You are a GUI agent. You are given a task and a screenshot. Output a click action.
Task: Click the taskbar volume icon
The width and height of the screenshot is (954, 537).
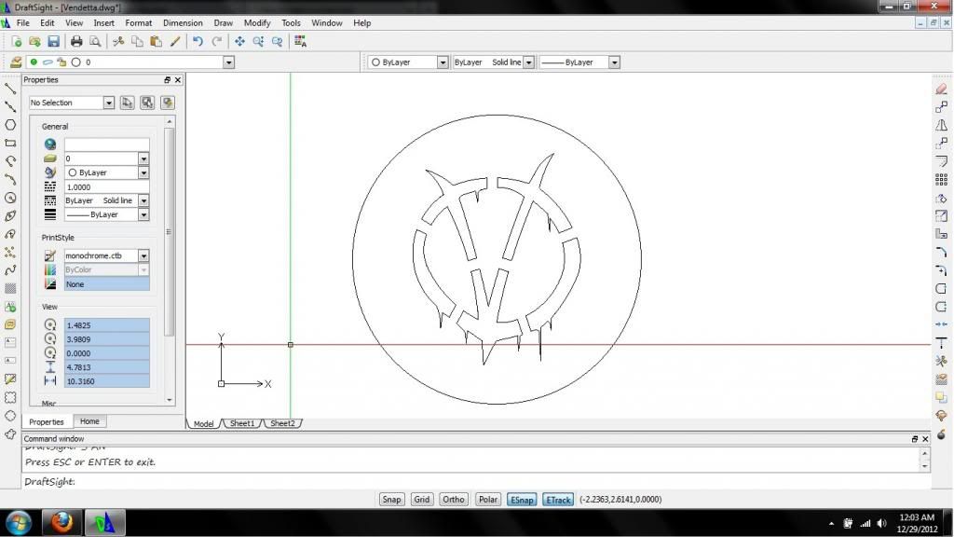click(881, 524)
